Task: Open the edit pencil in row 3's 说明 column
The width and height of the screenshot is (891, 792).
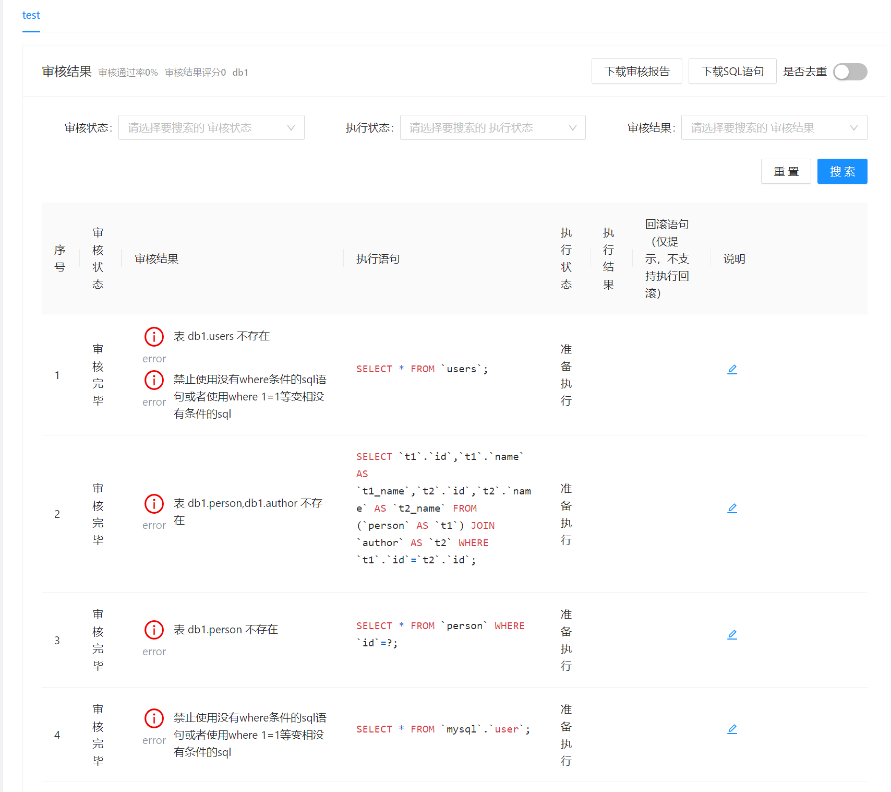Action: point(732,634)
